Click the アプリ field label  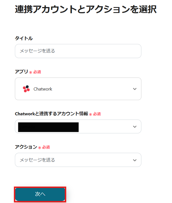(21, 72)
